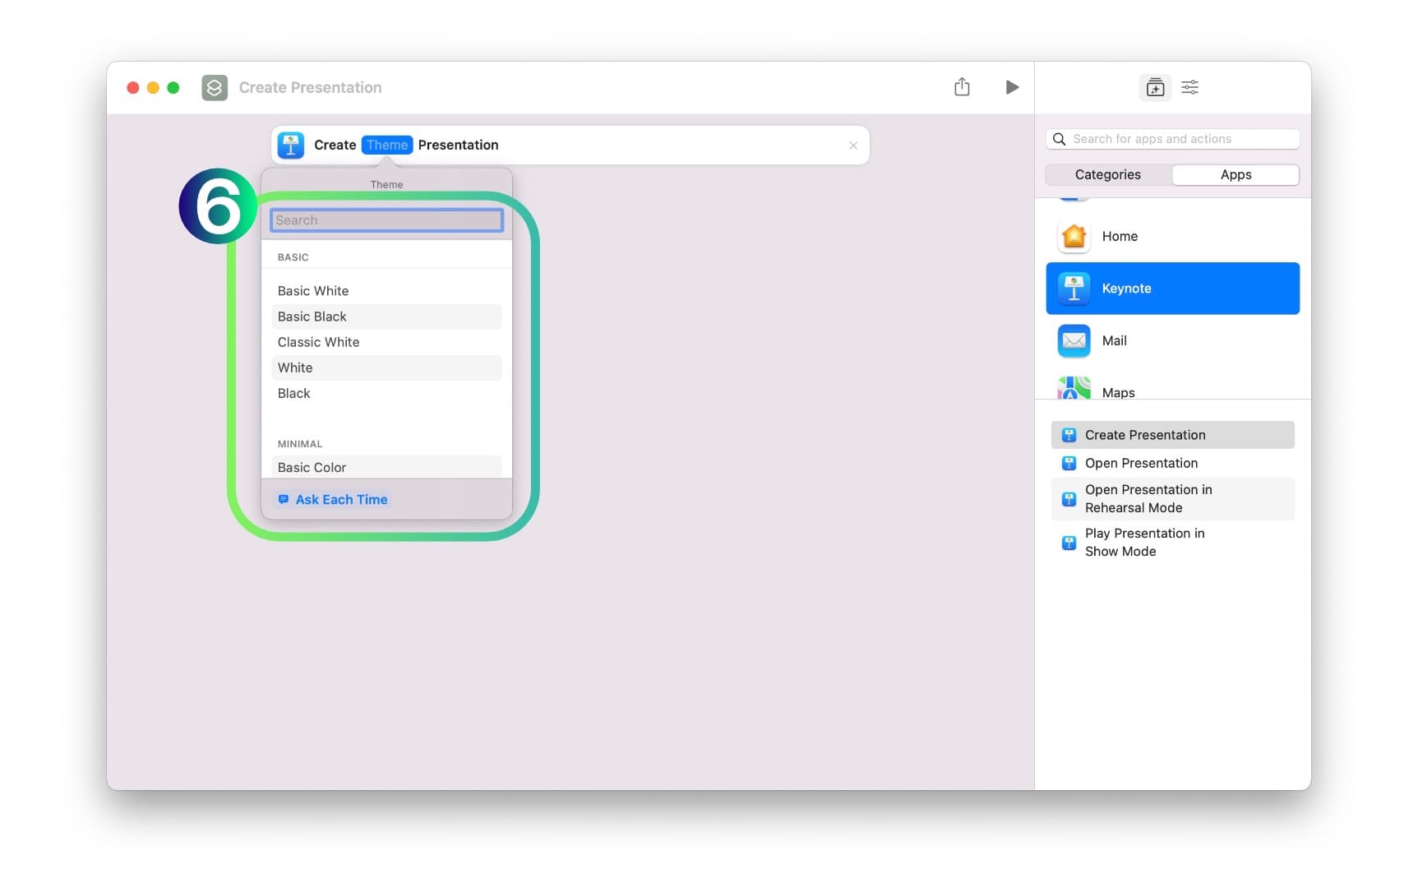The height and width of the screenshot is (888, 1418).
Task: Run the shortcut with the play button
Action: (1012, 87)
